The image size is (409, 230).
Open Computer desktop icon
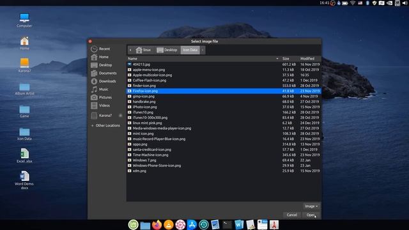pyautogui.click(x=24, y=20)
